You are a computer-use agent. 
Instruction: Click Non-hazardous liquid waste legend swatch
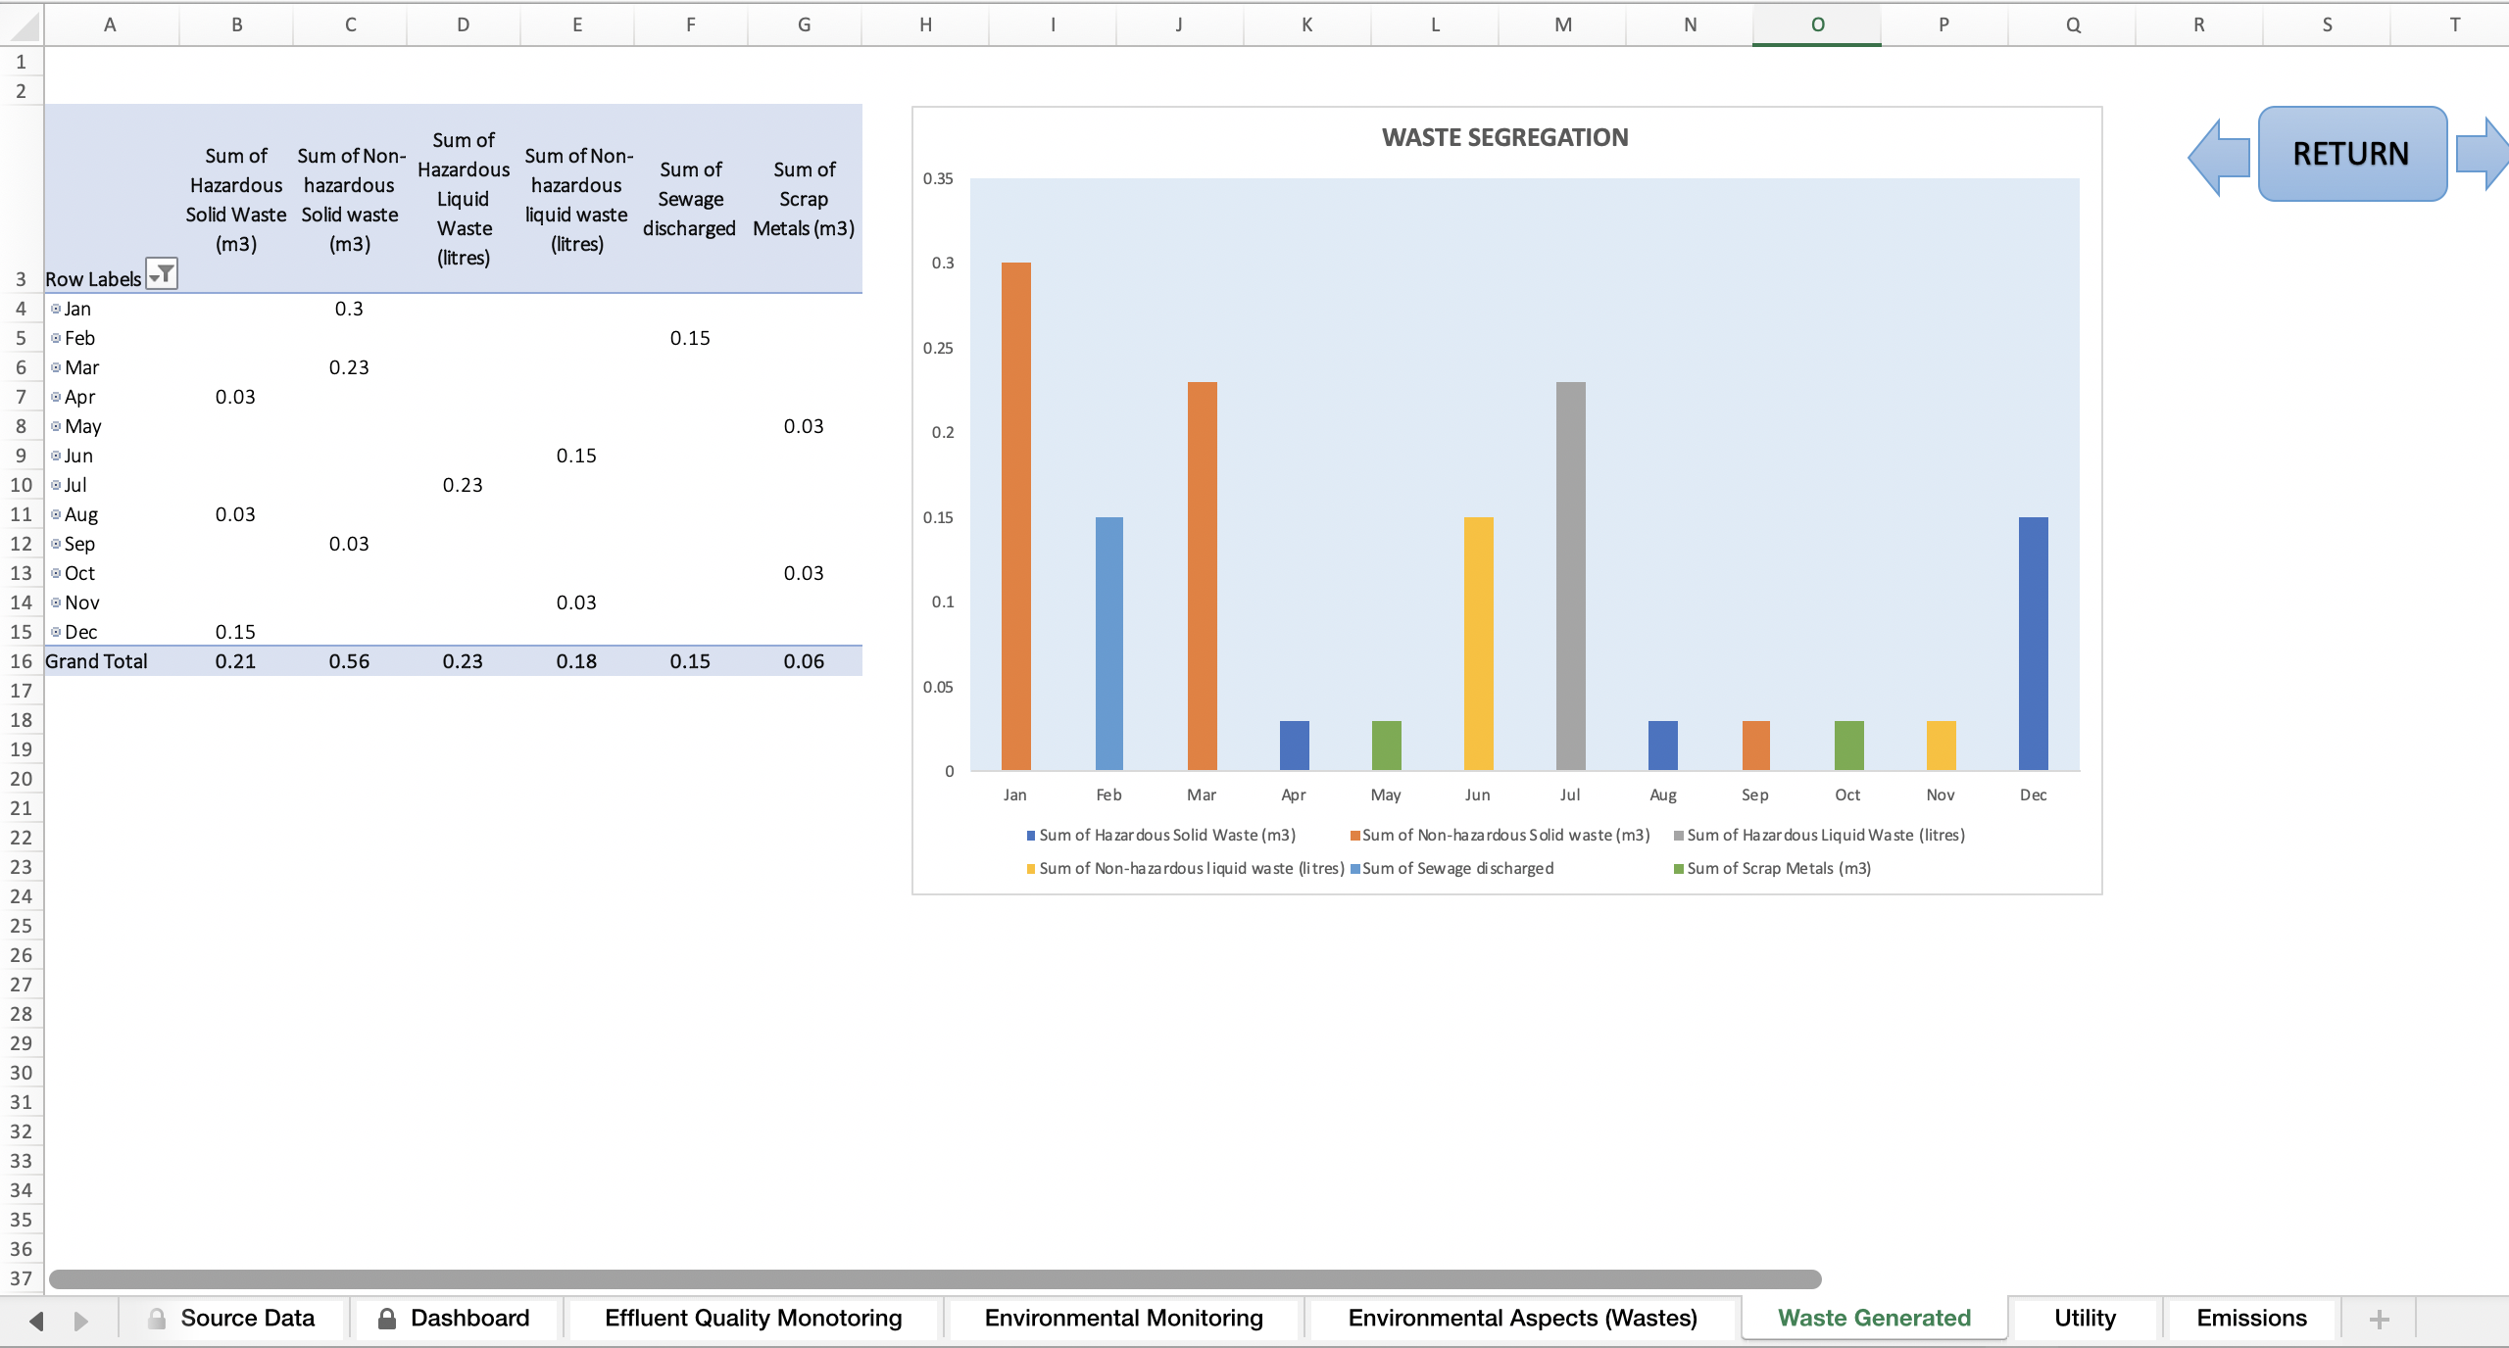(x=1031, y=869)
